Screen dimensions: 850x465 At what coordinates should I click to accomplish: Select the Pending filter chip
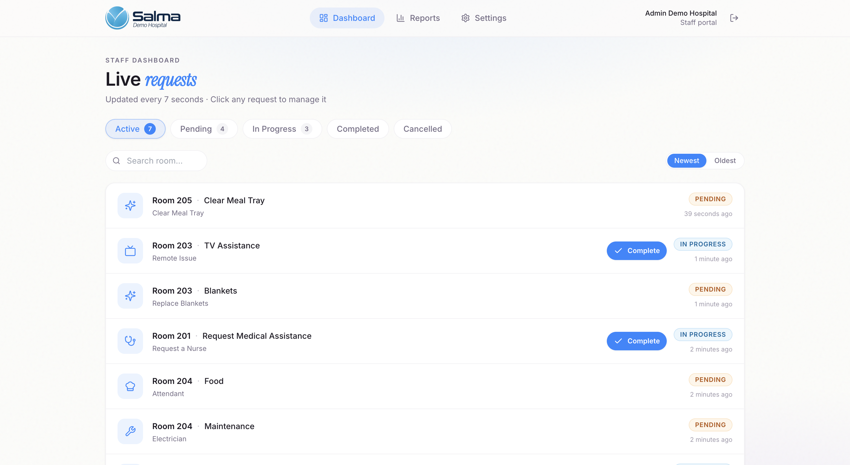click(x=204, y=129)
